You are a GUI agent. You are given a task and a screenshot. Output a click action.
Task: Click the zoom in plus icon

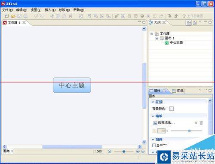[x=138, y=151]
